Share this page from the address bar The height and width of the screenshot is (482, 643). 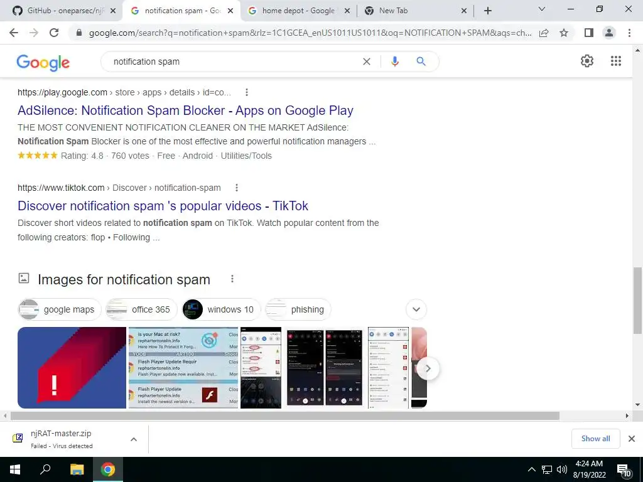pyautogui.click(x=544, y=33)
